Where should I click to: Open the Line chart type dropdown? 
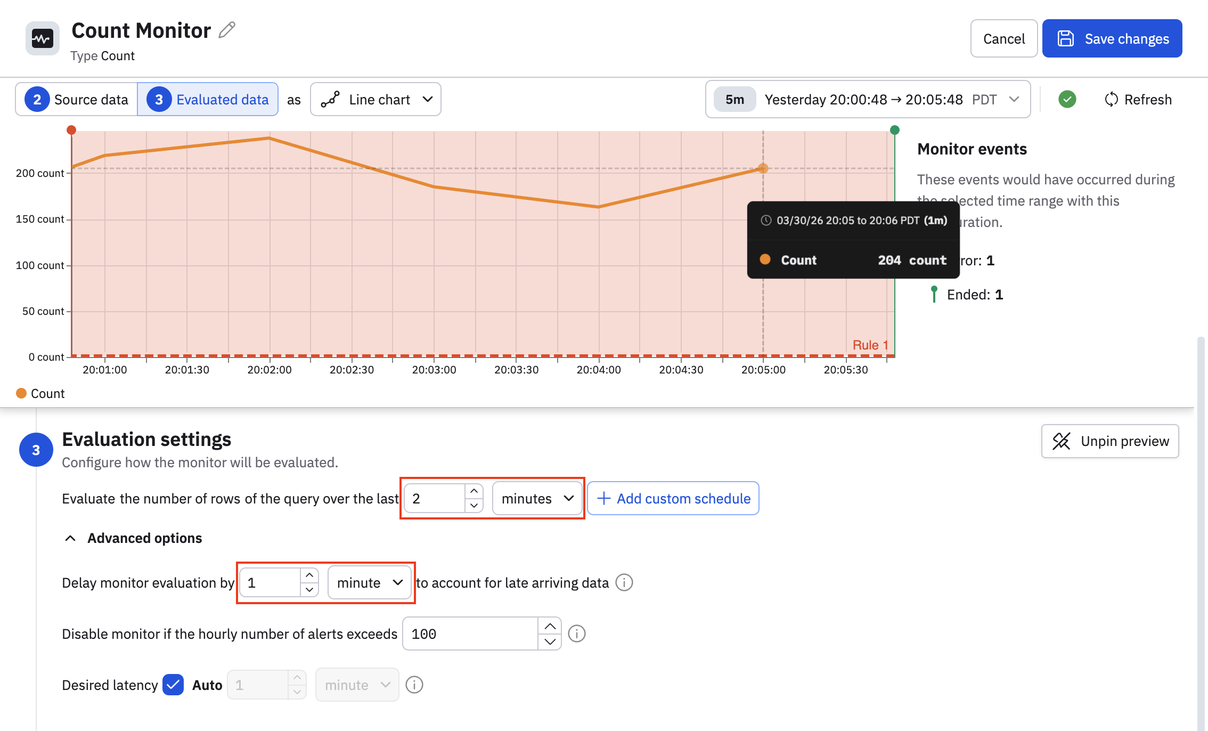[x=376, y=100]
